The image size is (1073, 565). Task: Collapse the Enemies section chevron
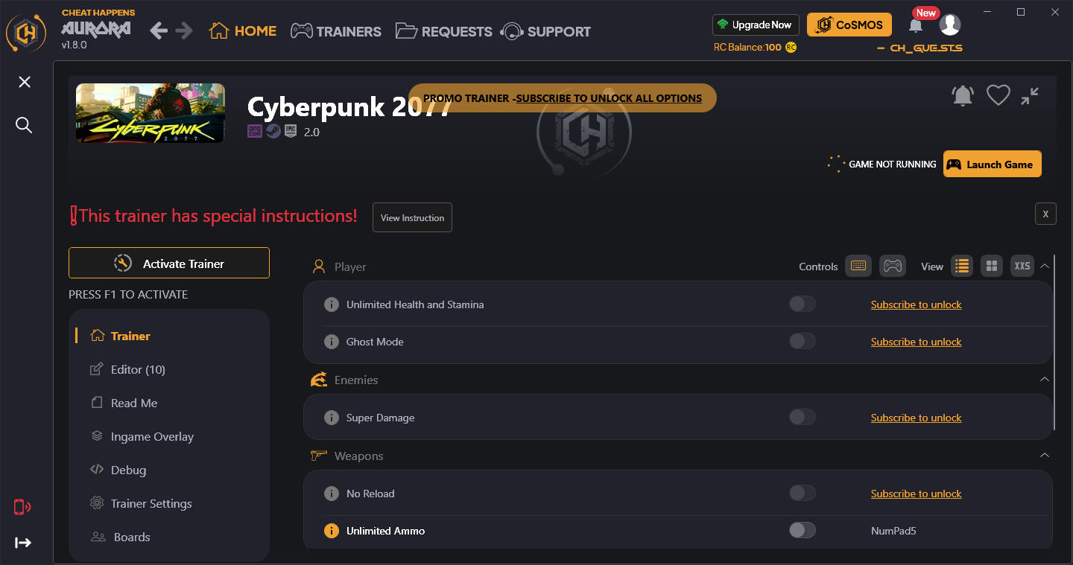coord(1045,380)
